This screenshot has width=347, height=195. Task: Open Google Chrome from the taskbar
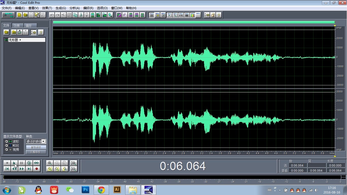(101, 190)
